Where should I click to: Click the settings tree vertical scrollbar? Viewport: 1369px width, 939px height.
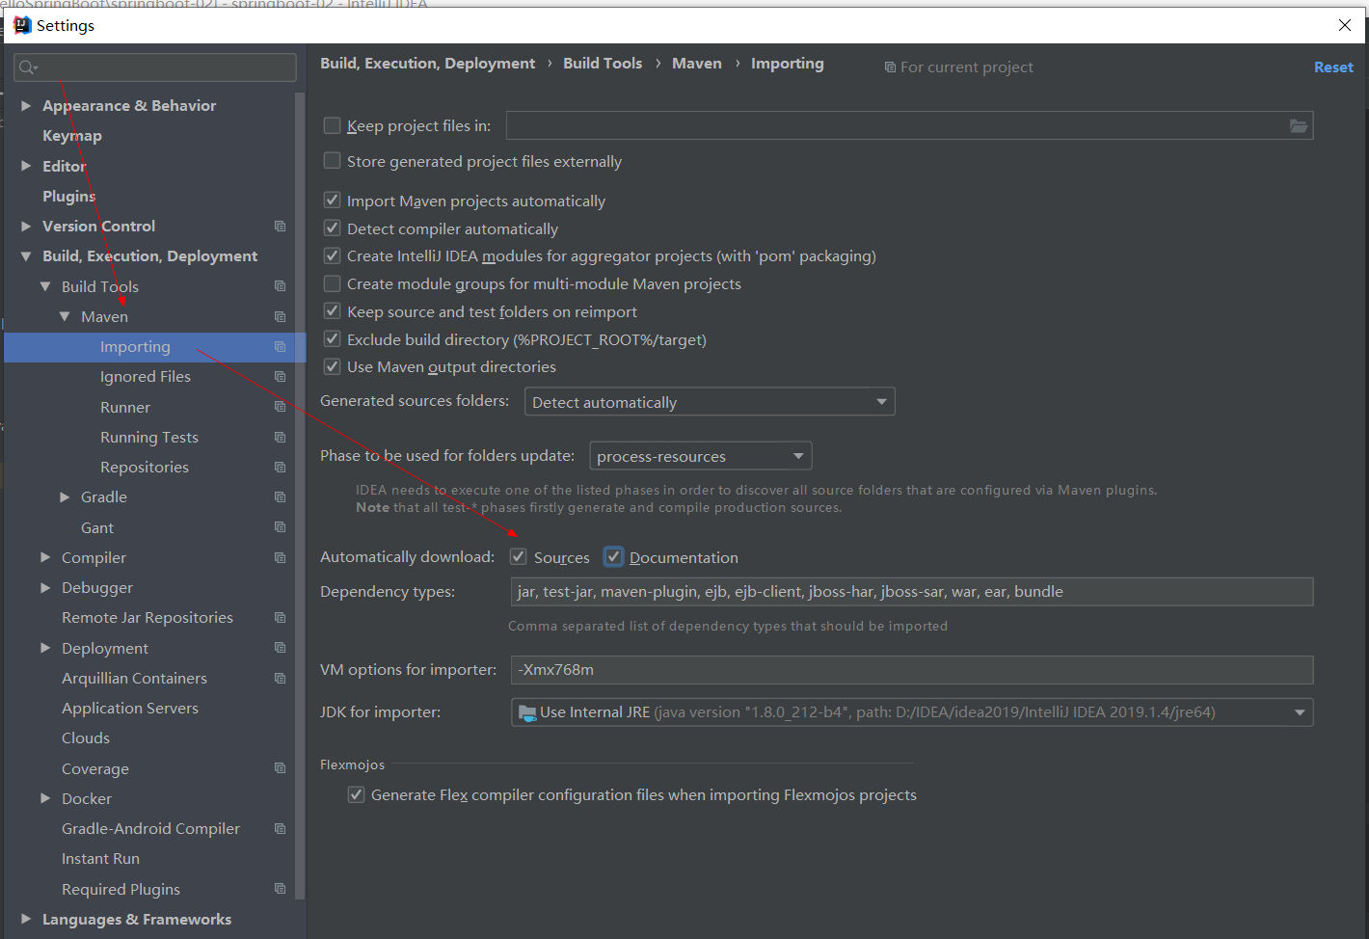click(x=300, y=496)
